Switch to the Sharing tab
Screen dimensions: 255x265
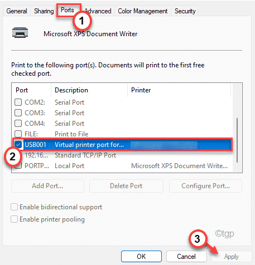pyautogui.click(x=44, y=11)
